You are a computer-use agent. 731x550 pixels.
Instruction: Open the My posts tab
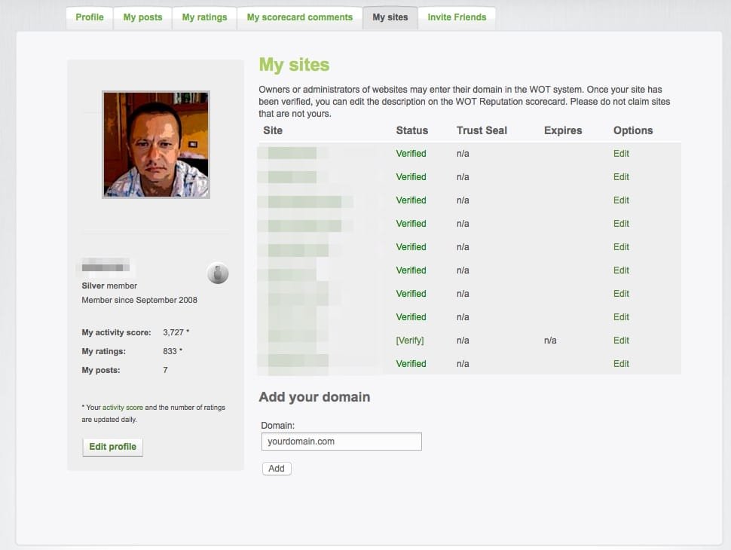[x=142, y=17]
